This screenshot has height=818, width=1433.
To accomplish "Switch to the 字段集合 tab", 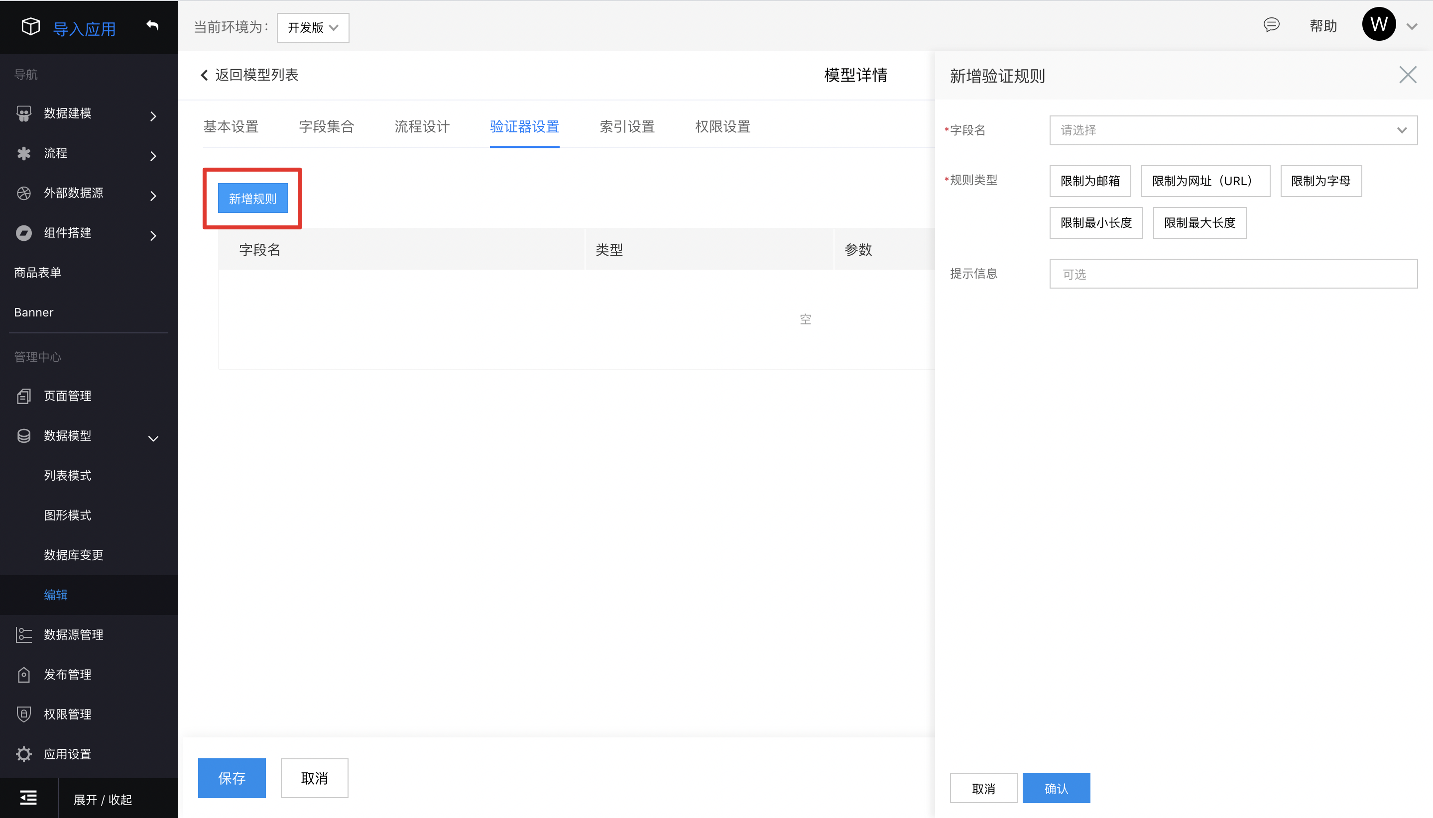I will coord(326,126).
